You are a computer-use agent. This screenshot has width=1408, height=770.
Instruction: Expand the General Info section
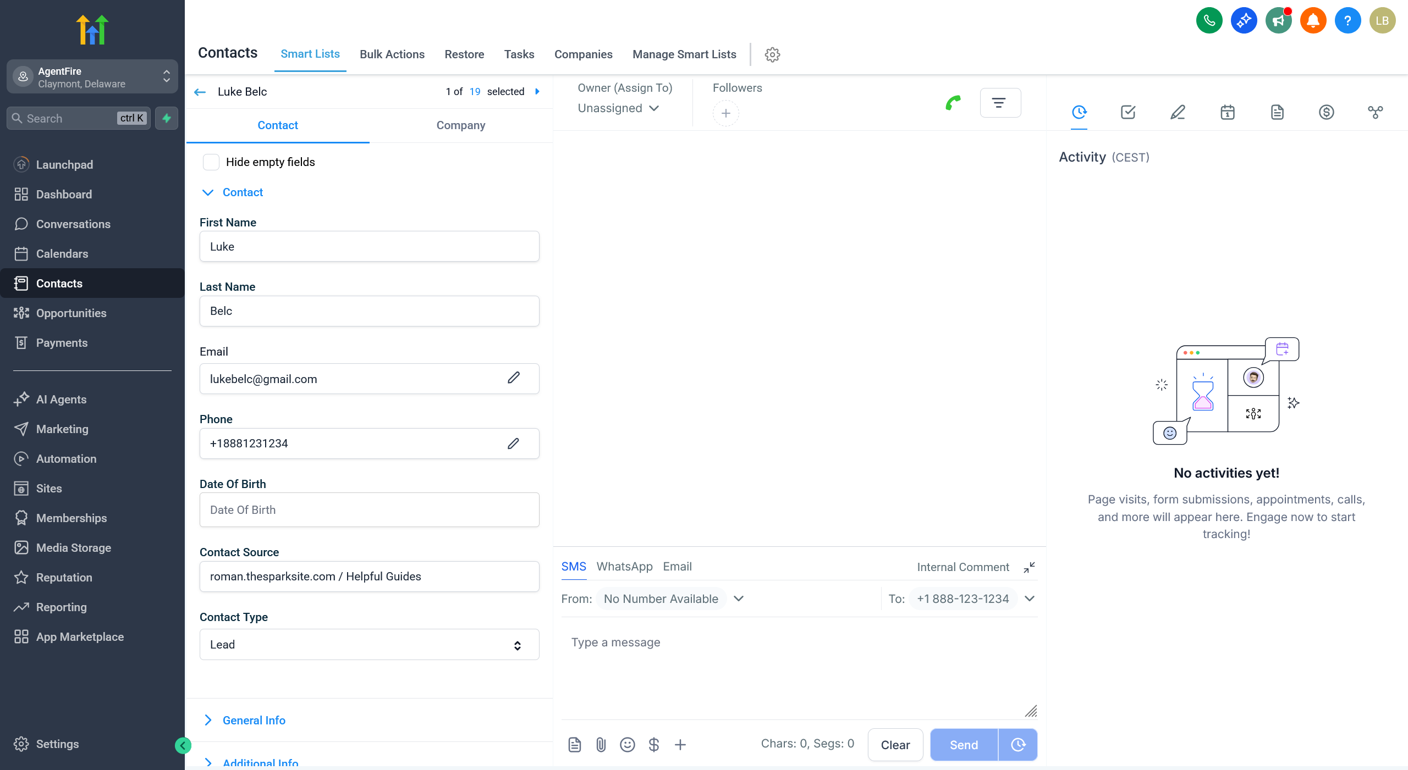tap(254, 720)
